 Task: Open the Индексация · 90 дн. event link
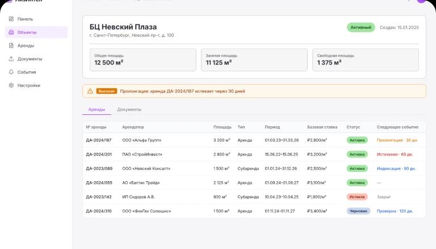pos(396,169)
